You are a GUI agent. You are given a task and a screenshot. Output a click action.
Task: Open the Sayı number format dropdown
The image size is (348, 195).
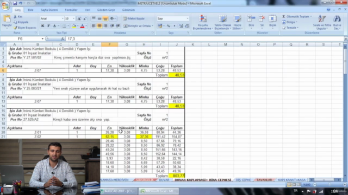click(188, 18)
